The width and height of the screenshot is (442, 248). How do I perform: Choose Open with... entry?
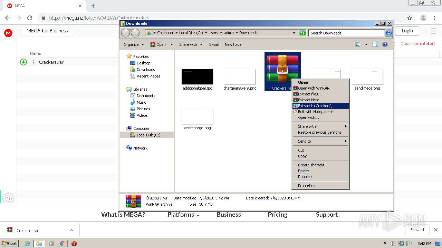click(320, 117)
